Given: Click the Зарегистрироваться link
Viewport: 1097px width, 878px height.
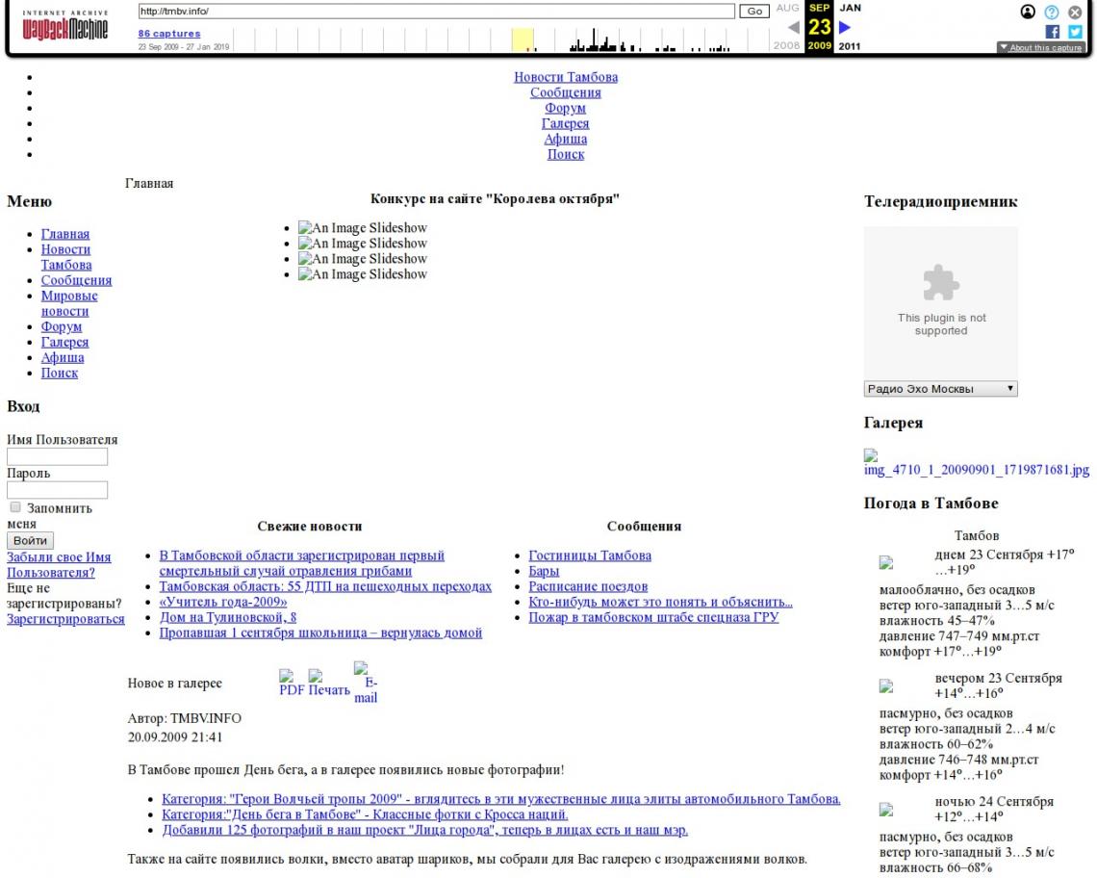Looking at the screenshot, I should pyautogui.click(x=65, y=619).
